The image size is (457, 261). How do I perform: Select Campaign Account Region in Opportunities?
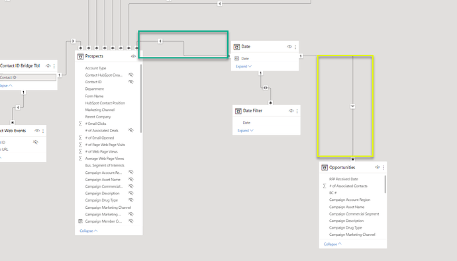point(350,200)
